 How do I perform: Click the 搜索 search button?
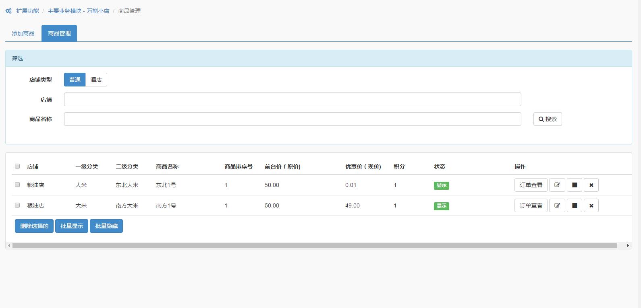tap(548, 119)
